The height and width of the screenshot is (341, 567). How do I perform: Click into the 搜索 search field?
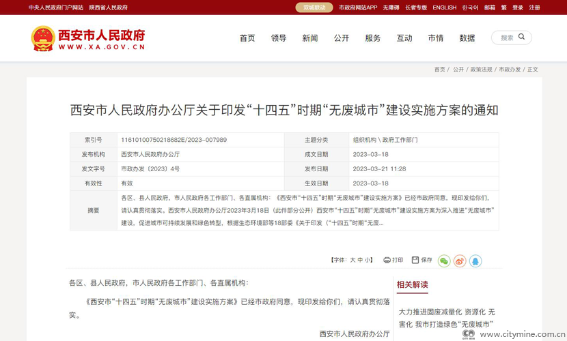(506, 38)
